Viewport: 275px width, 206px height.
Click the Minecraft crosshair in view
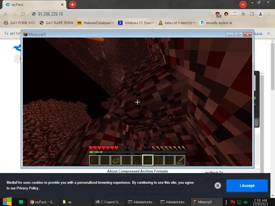pos(137,102)
